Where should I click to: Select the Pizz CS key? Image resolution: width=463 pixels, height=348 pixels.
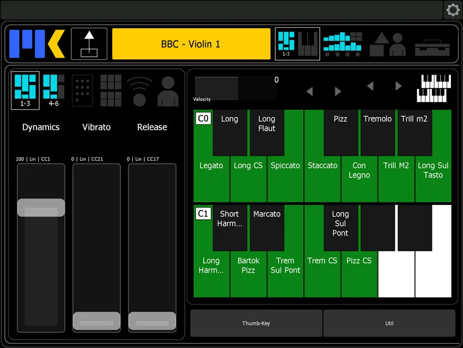click(x=360, y=274)
